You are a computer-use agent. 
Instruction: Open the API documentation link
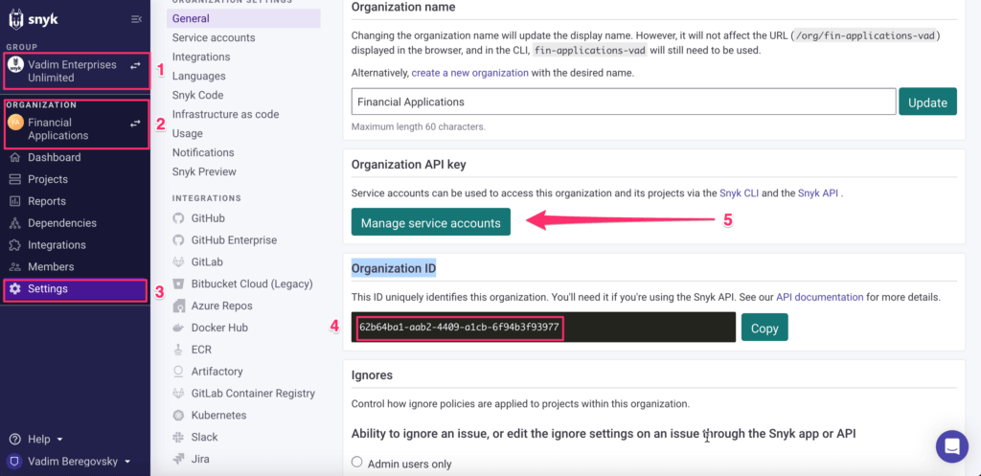[x=820, y=297]
